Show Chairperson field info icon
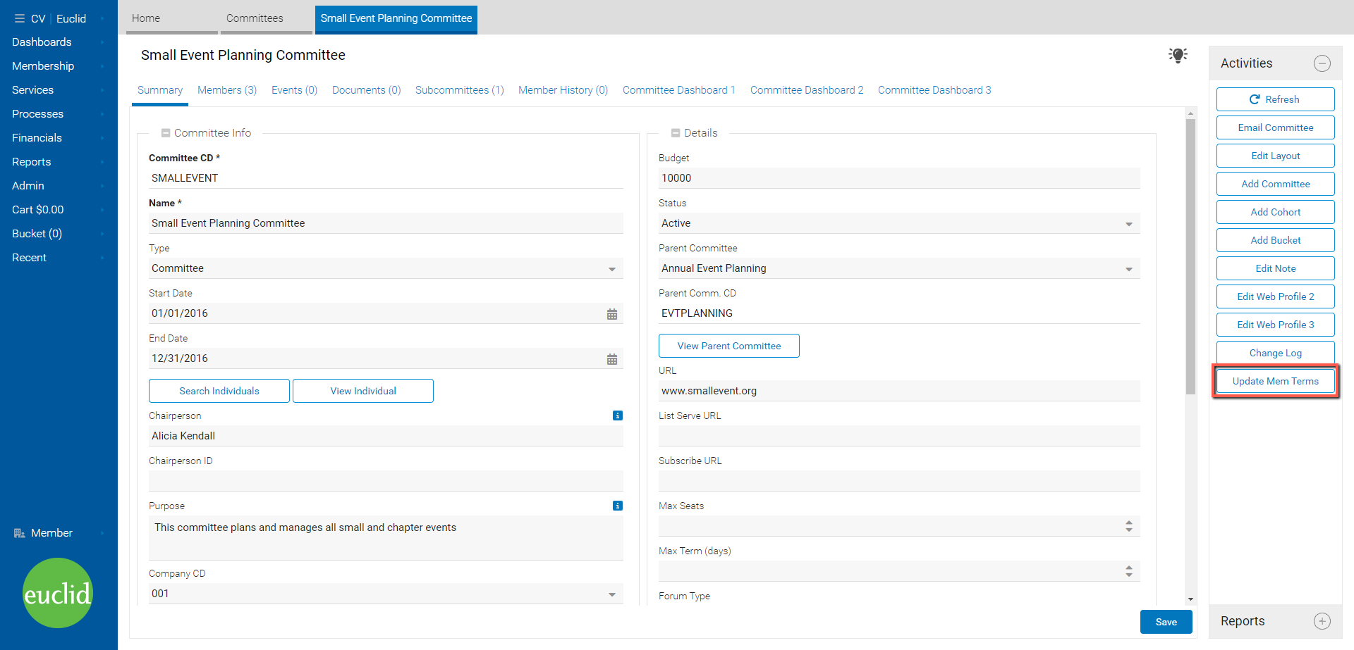The width and height of the screenshot is (1354, 650). [618, 415]
